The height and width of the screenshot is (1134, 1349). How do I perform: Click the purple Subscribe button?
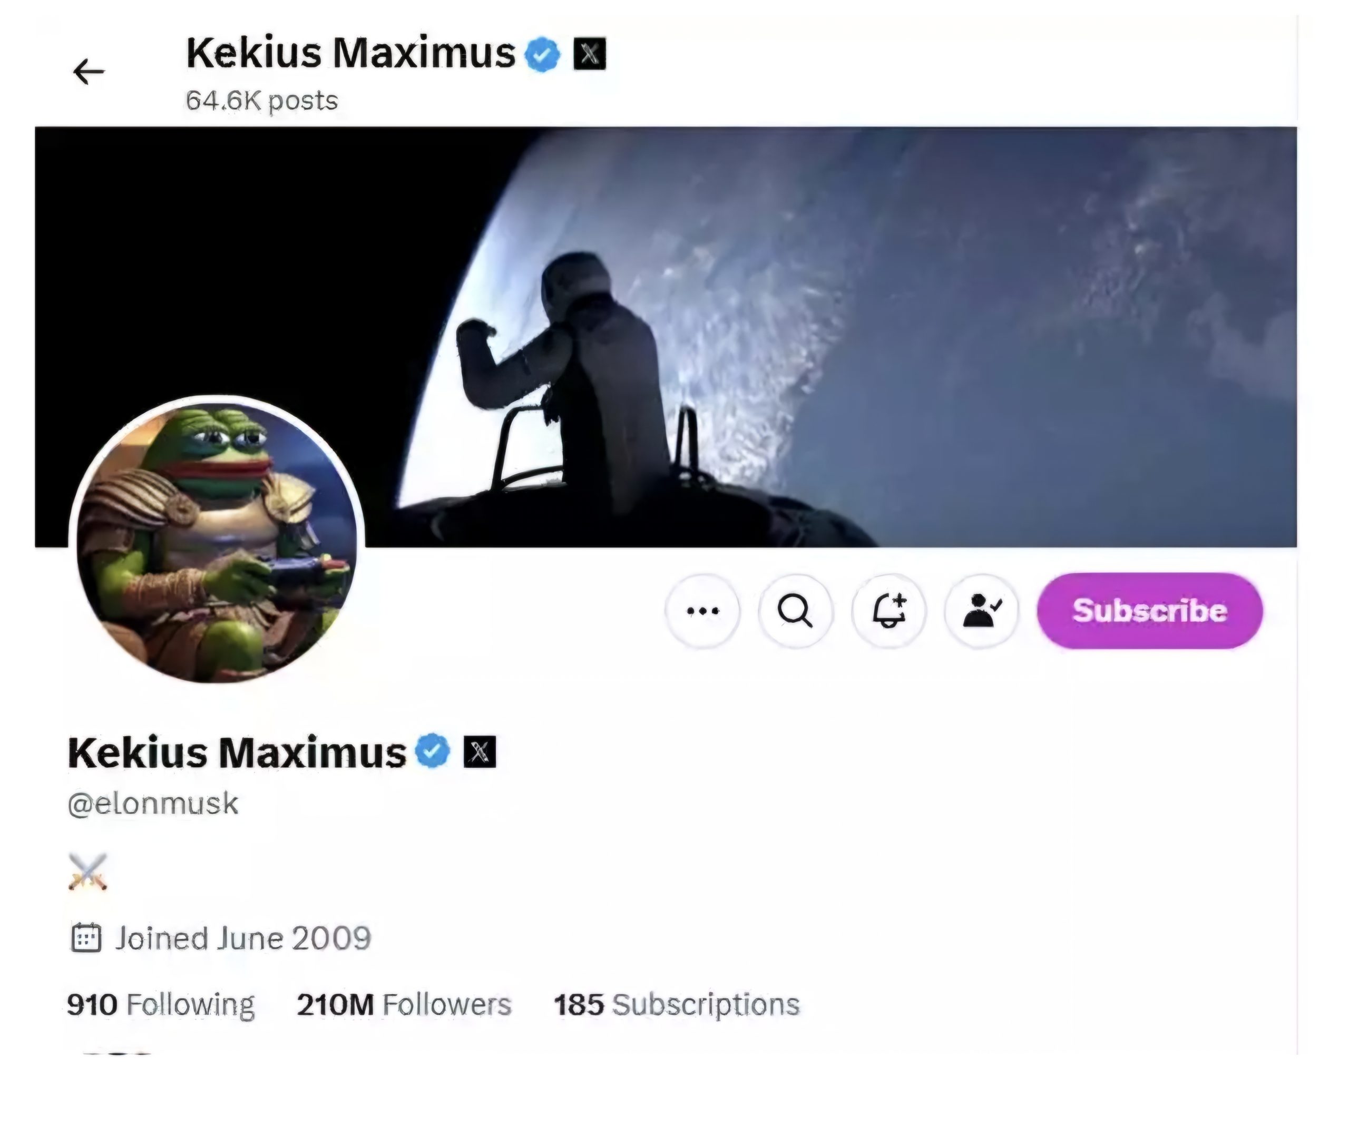(x=1150, y=611)
